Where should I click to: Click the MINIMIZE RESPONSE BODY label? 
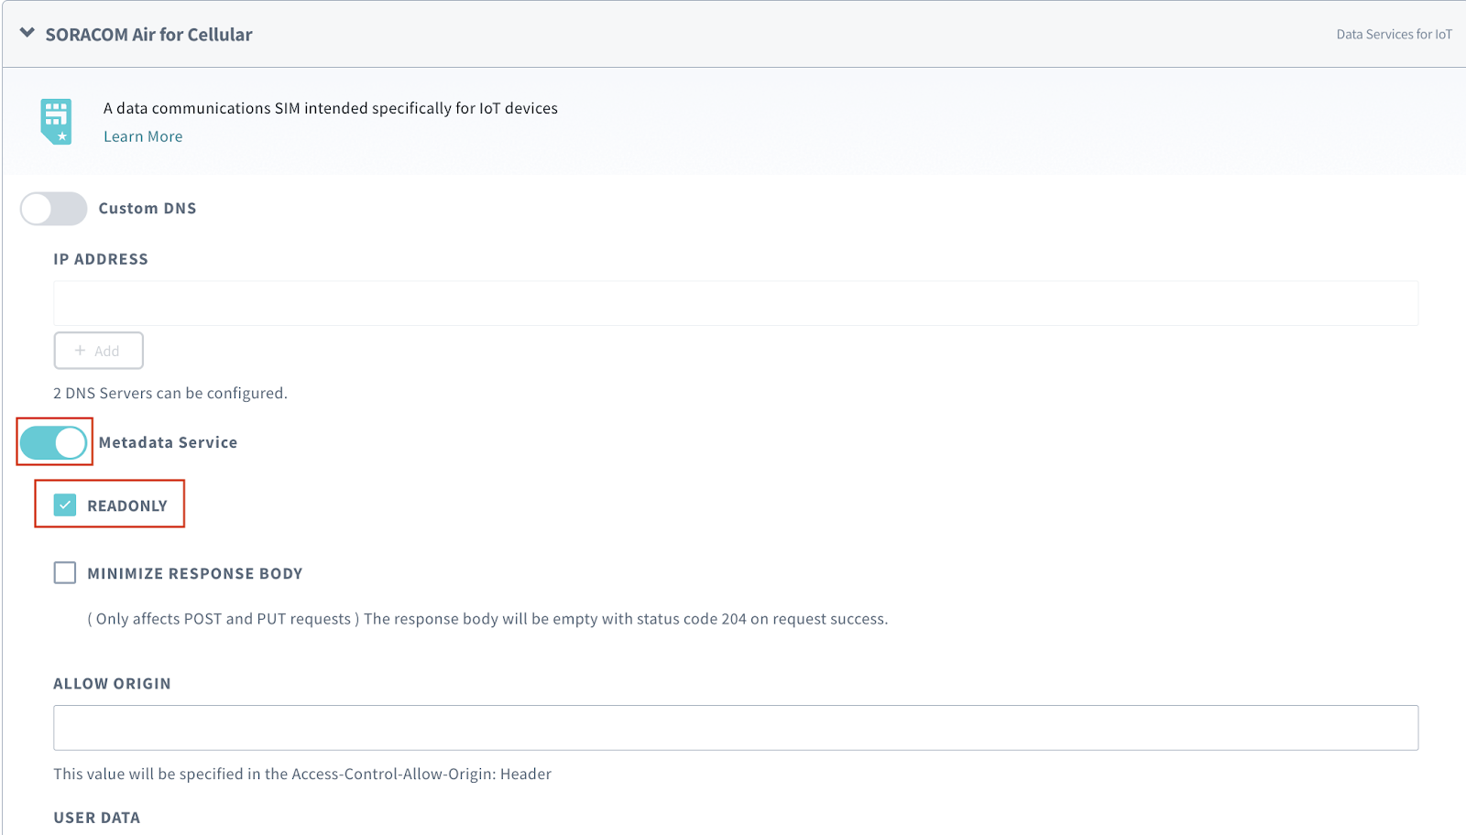point(194,574)
